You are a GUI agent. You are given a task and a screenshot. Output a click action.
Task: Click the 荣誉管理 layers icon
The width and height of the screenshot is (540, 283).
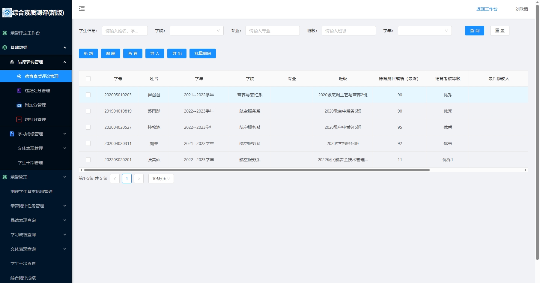(x=5, y=177)
